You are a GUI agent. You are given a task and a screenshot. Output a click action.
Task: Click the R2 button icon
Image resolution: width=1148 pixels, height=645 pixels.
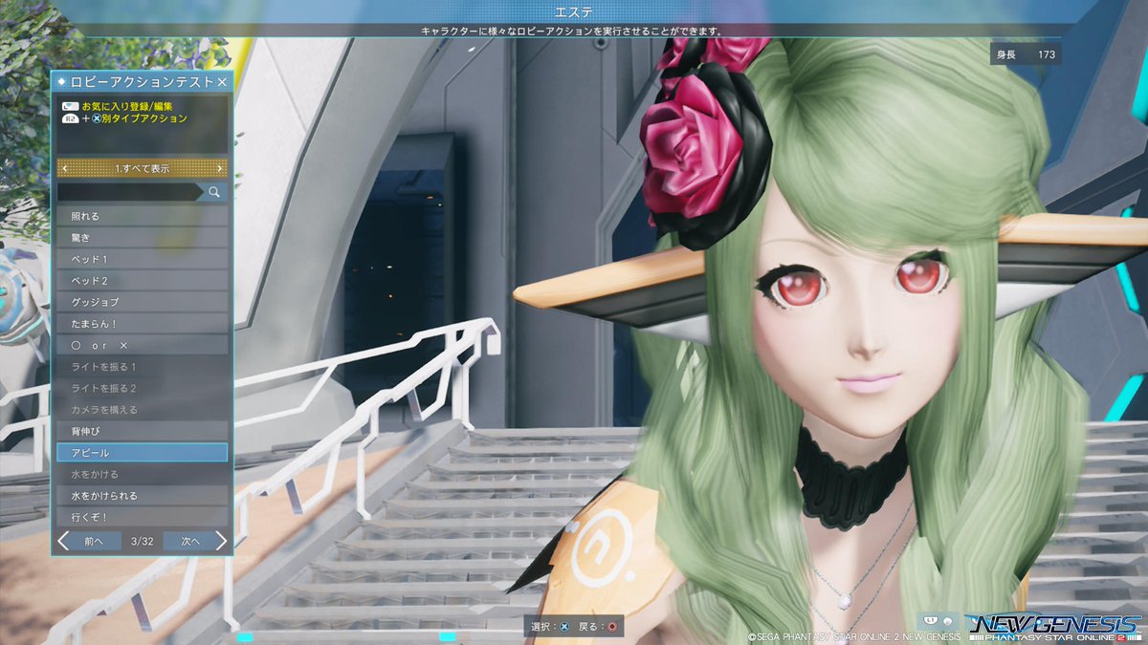pyautogui.click(x=70, y=118)
